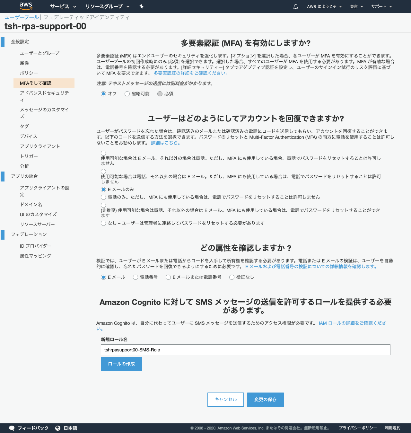Choose the (非推奨) recovery radio option
Screen dimensions: 411x433
(x=103, y=205)
